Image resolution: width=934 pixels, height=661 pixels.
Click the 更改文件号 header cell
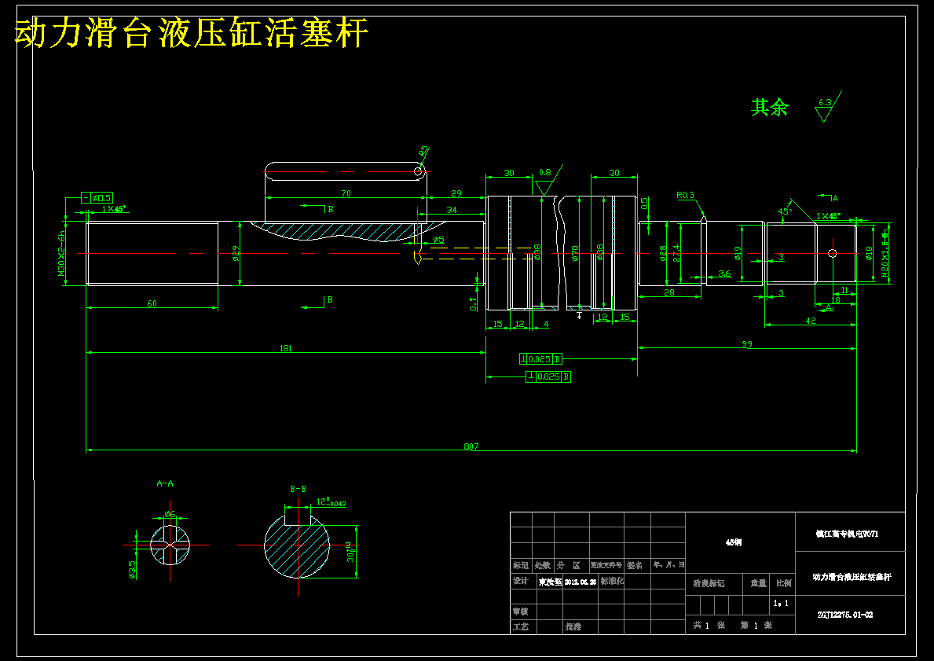tap(607, 565)
